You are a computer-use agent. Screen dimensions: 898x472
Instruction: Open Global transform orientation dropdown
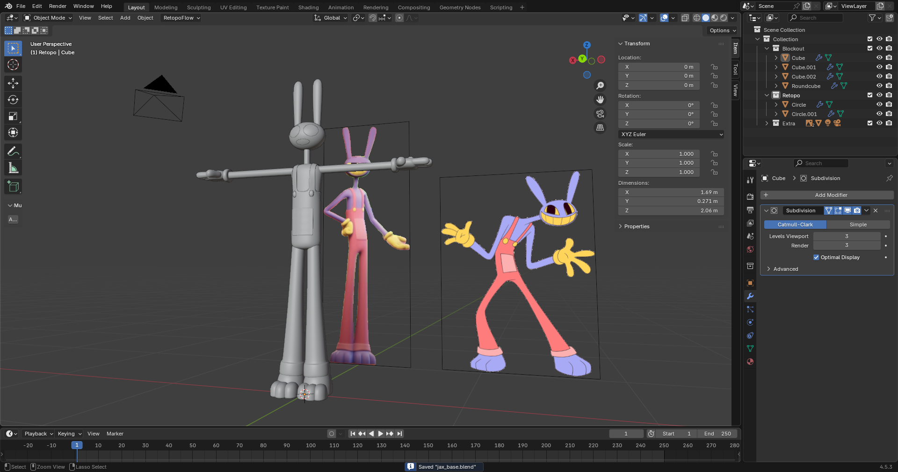click(x=331, y=18)
